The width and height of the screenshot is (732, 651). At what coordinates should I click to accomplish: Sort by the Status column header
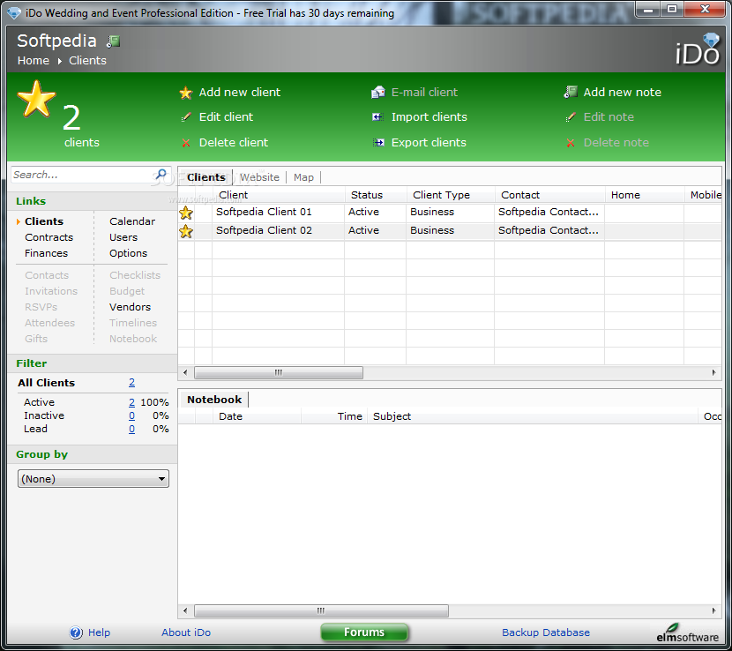pyautogui.click(x=376, y=195)
